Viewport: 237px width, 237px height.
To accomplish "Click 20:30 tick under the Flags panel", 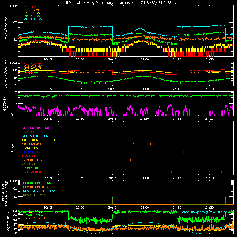I will 80,178.
